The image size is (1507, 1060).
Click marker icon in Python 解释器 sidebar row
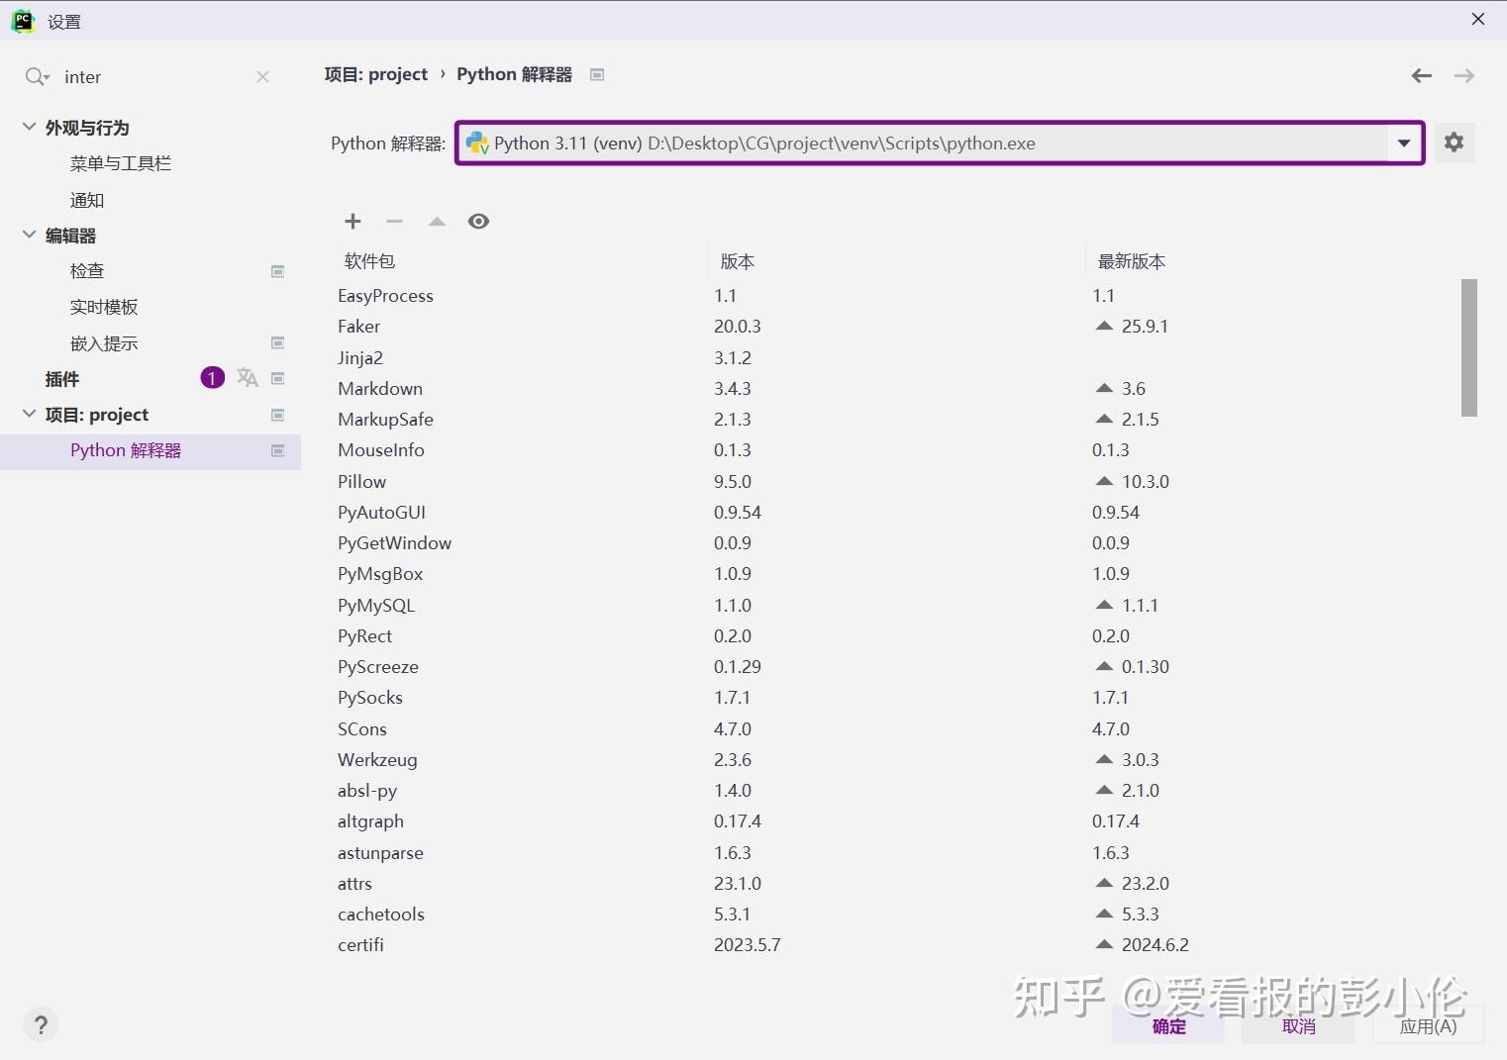point(278,450)
